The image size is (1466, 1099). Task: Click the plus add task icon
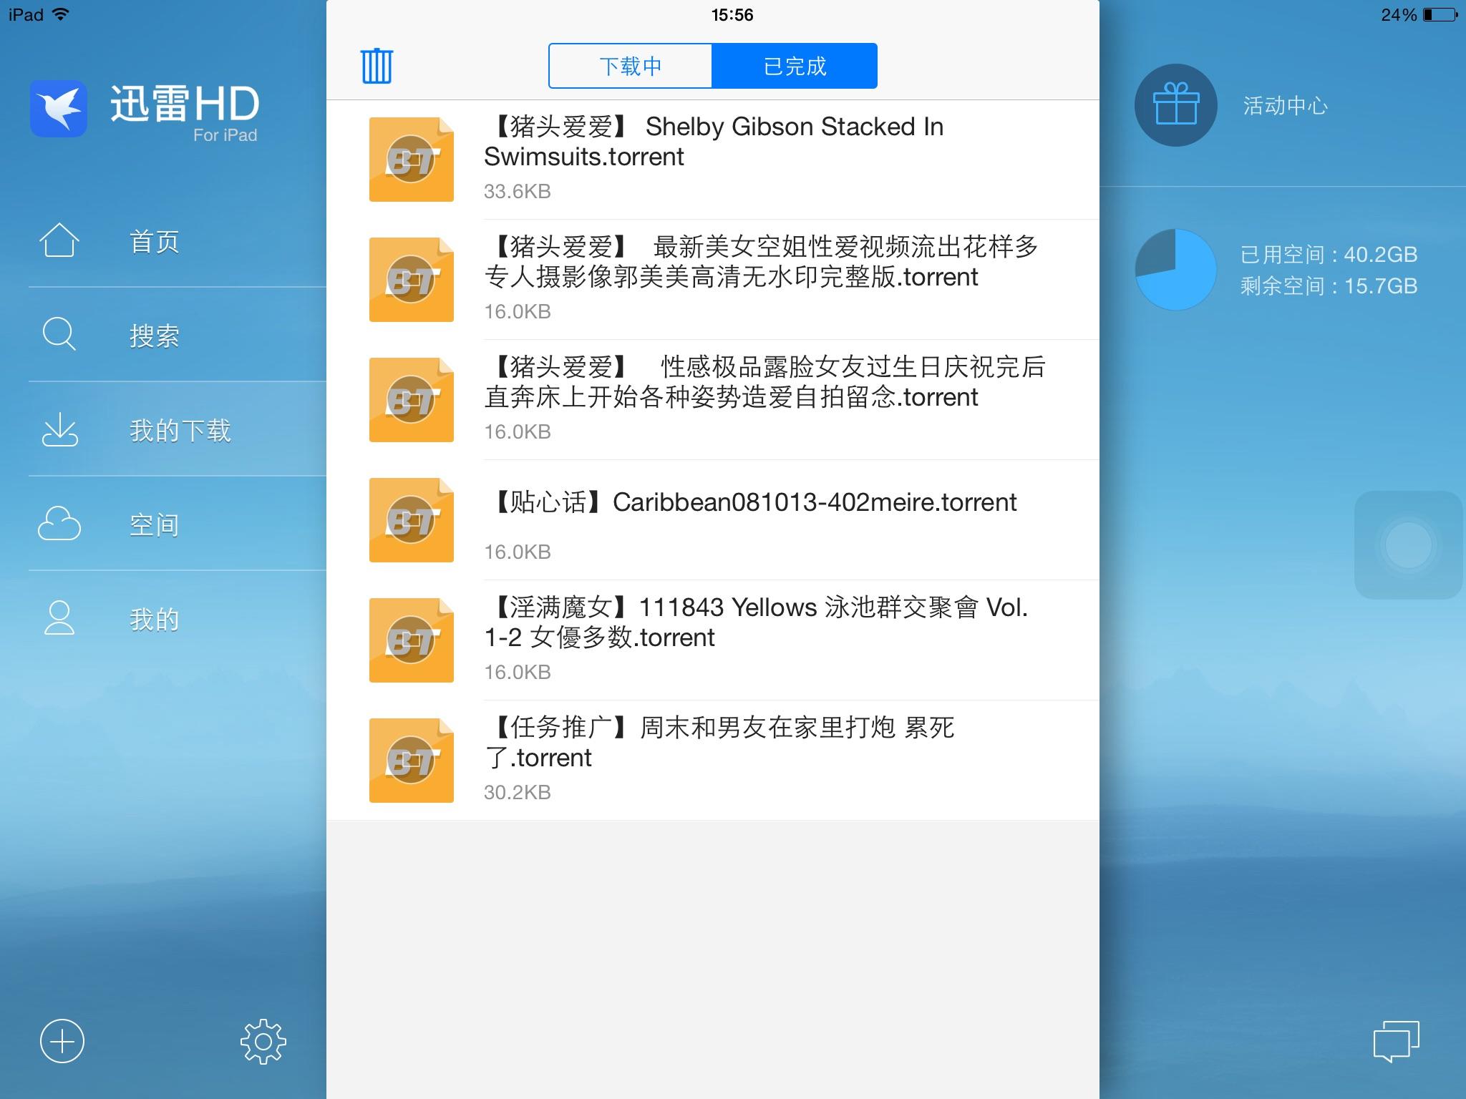pos(62,1041)
